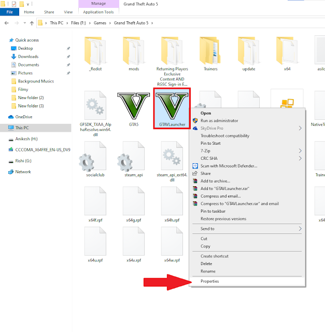Select the socialclub file icon
Image resolution: width=325 pixels, height=332 pixels.
[x=93, y=157]
